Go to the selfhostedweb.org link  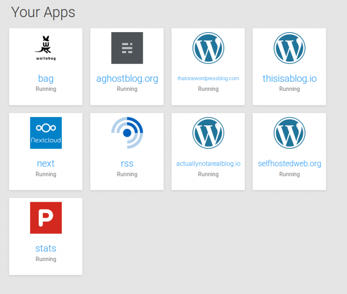coord(290,163)
